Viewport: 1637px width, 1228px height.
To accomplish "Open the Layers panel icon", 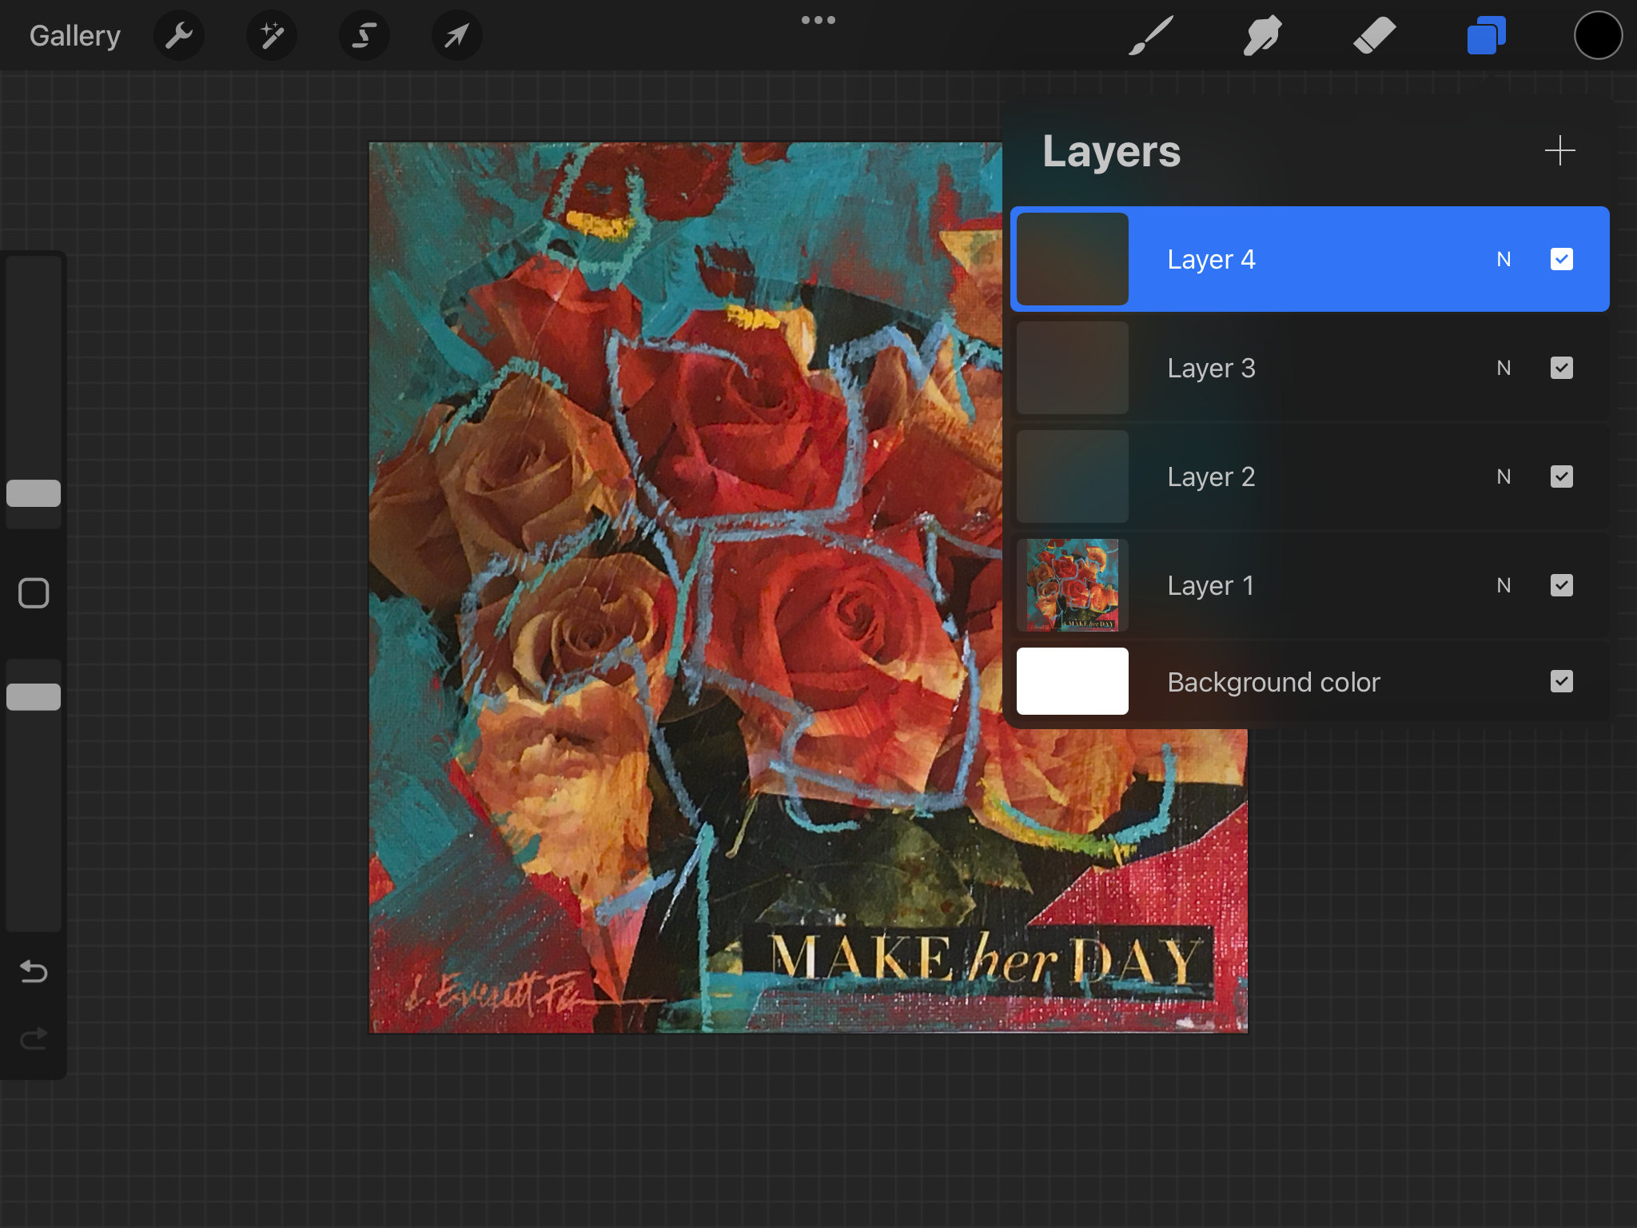I will pos(1484,35).
